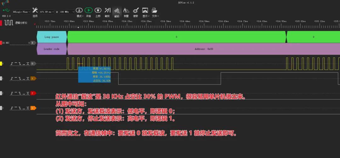340x158 pixels.
Task: Set falling-edge trigger on channel 3
Action: (x=20, y=108)
